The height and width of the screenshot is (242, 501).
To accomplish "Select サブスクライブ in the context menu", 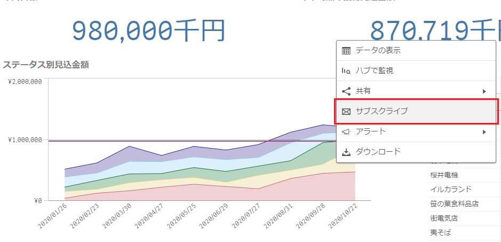I will [x=416, y=112].
